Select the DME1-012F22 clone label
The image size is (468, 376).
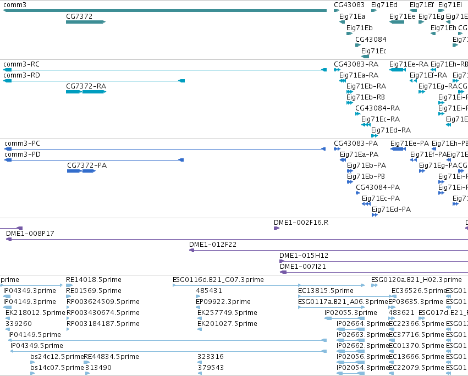click(x=212, y=245)
